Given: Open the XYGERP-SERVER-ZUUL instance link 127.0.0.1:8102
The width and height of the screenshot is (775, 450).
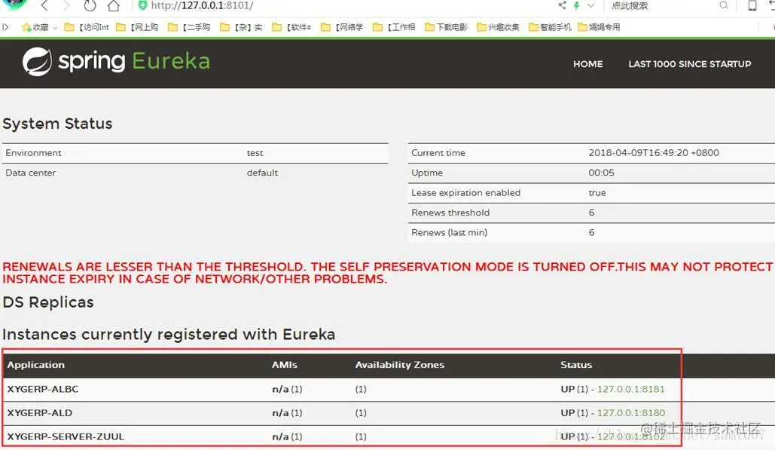Looking at the screenshot, I should pyautogui.click(x=630, y=436).
